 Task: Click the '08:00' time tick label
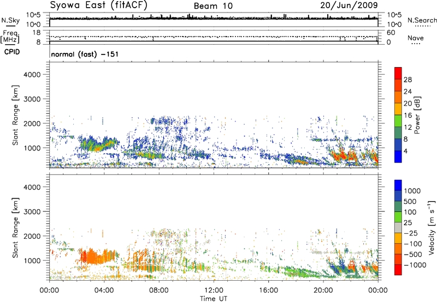[159, 291]
